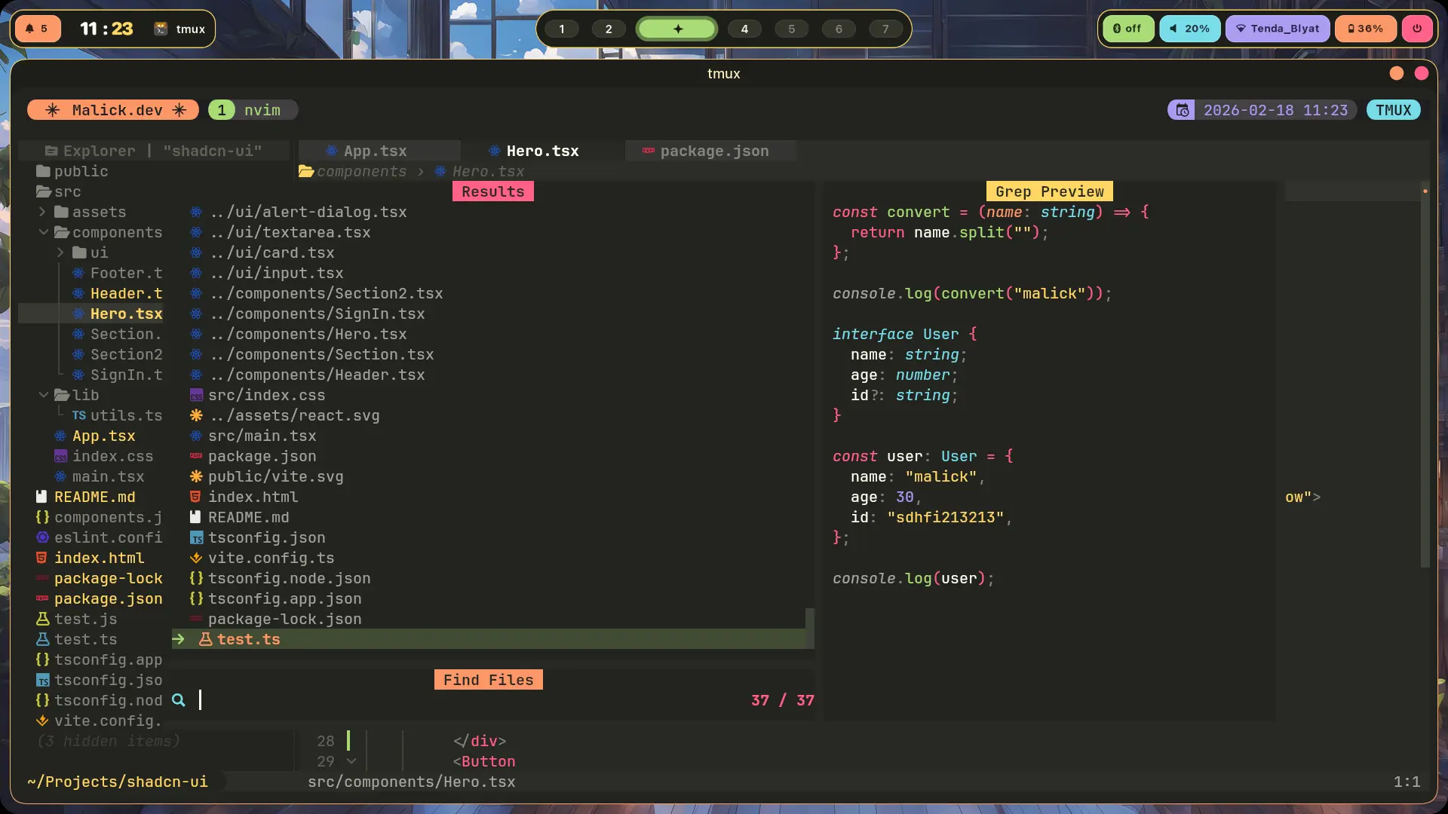The image size is (1448, 814).
Task: Click the tmux app icon in top bar
Action: (x=161, y=29)
